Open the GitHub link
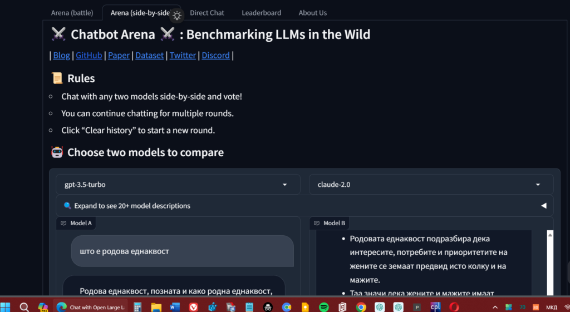 click(89, 55)
